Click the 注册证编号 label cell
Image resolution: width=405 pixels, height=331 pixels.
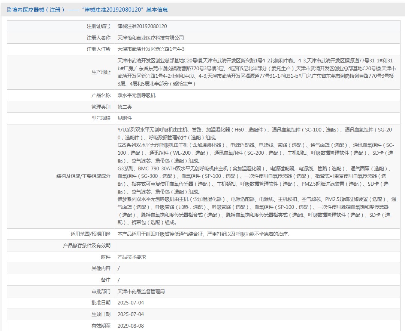(60, 26)
